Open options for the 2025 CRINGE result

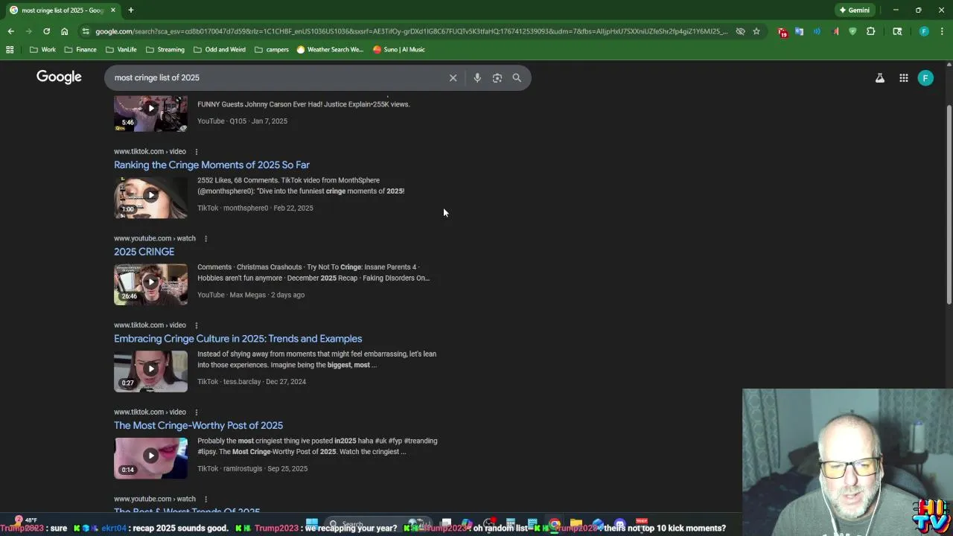(205, 239)
